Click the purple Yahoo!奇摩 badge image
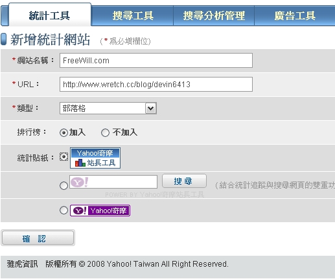Image resolution: width=335 pixels, height=279 pixels. 100,211
